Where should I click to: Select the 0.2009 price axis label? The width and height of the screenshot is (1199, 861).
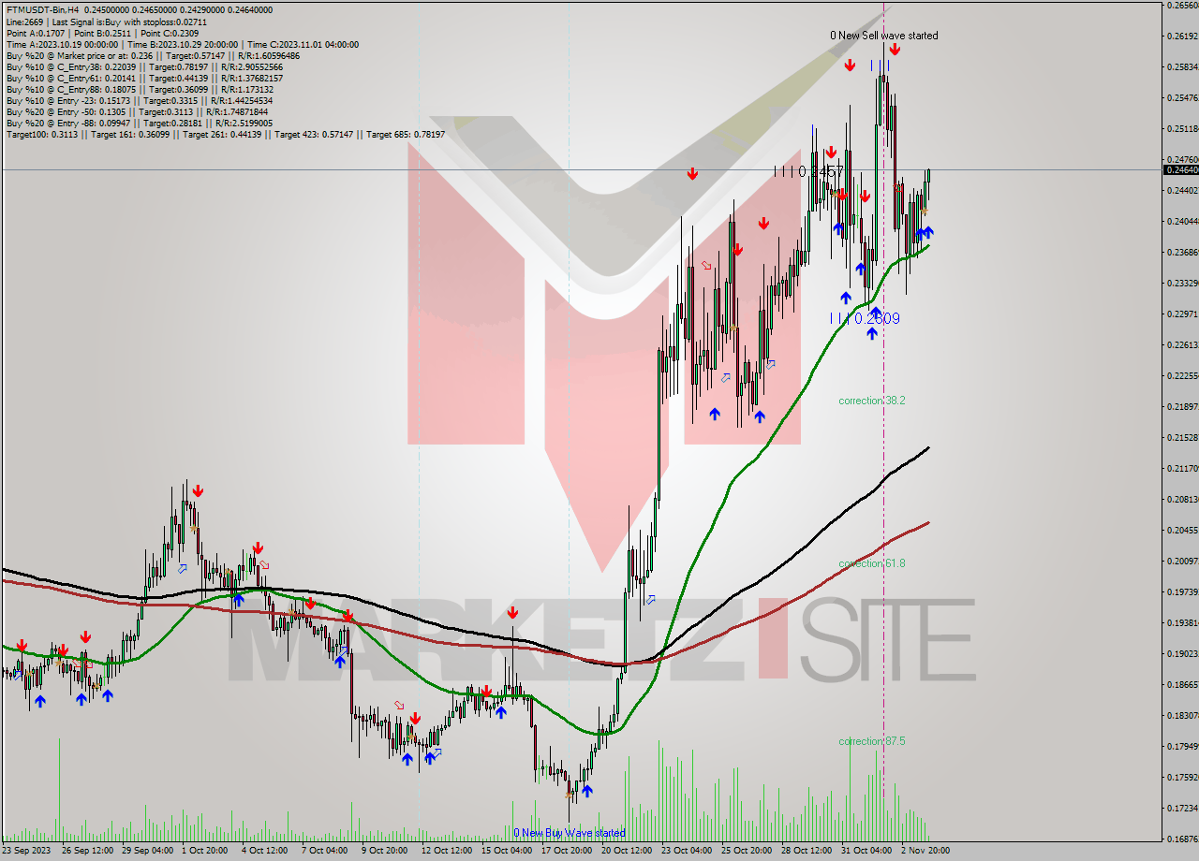1182,562
